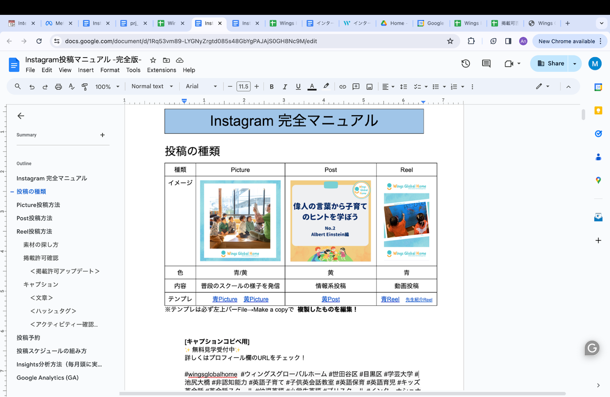
Task: Open the Format menu
Action: (x=110, y=70)
